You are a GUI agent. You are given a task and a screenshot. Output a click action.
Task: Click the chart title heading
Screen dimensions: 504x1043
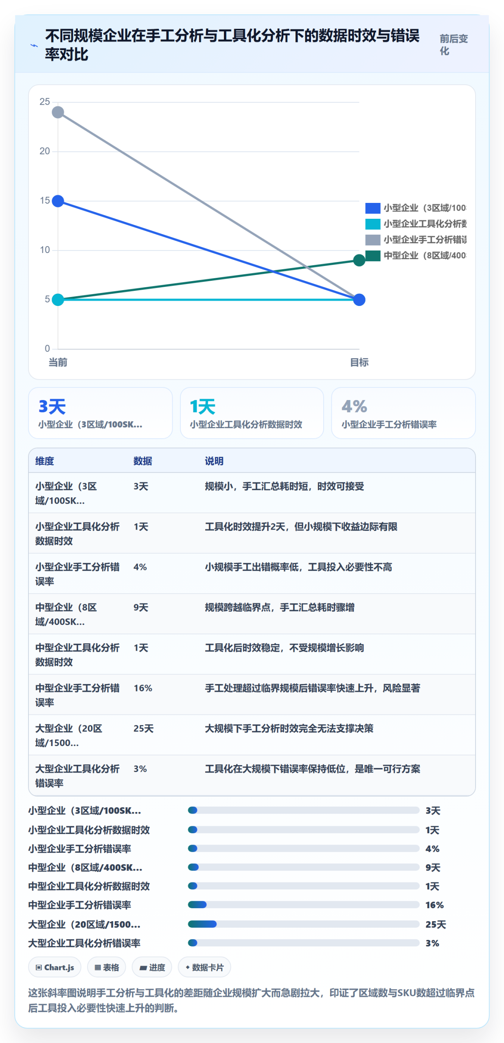232,45
